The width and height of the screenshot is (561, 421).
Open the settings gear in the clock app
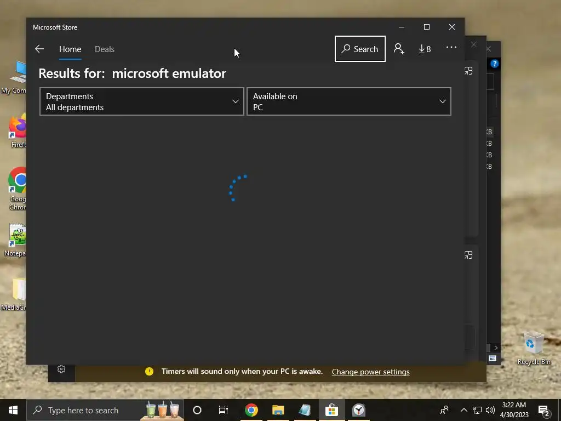coord(61,369)
